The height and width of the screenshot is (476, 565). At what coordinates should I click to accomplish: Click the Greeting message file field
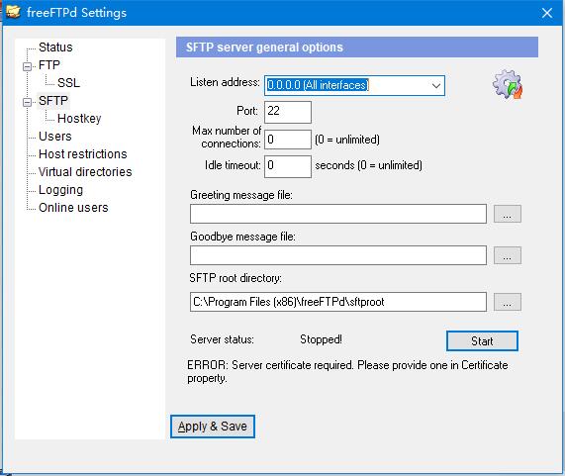tap(338, 214)
